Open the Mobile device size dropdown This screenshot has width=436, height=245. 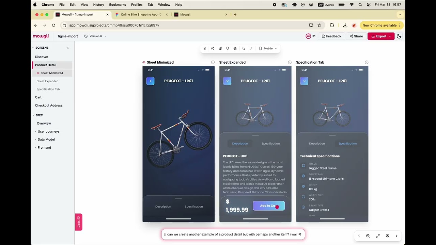click(x=268, y=49)
